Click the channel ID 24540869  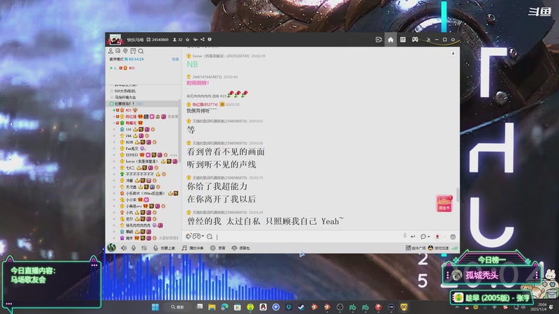pyautogui.click(x=160, y=40)
